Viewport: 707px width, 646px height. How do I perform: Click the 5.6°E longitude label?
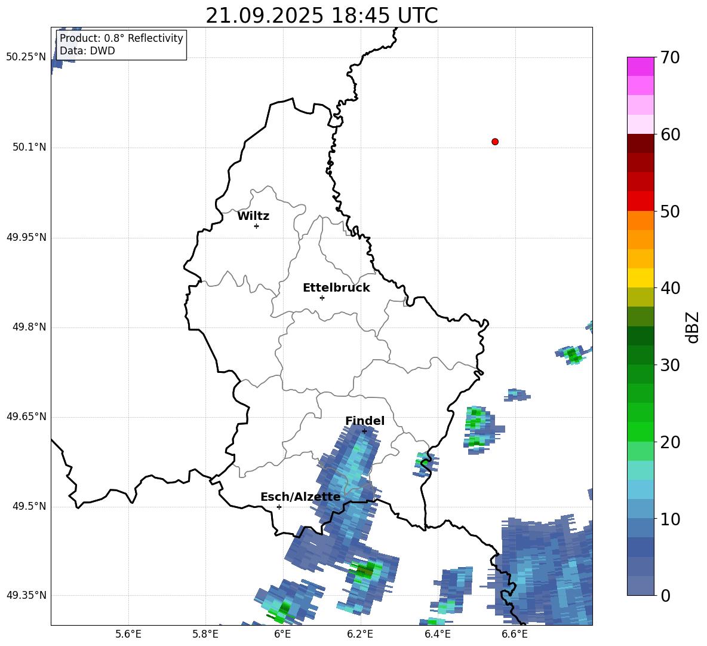[128, 634]
